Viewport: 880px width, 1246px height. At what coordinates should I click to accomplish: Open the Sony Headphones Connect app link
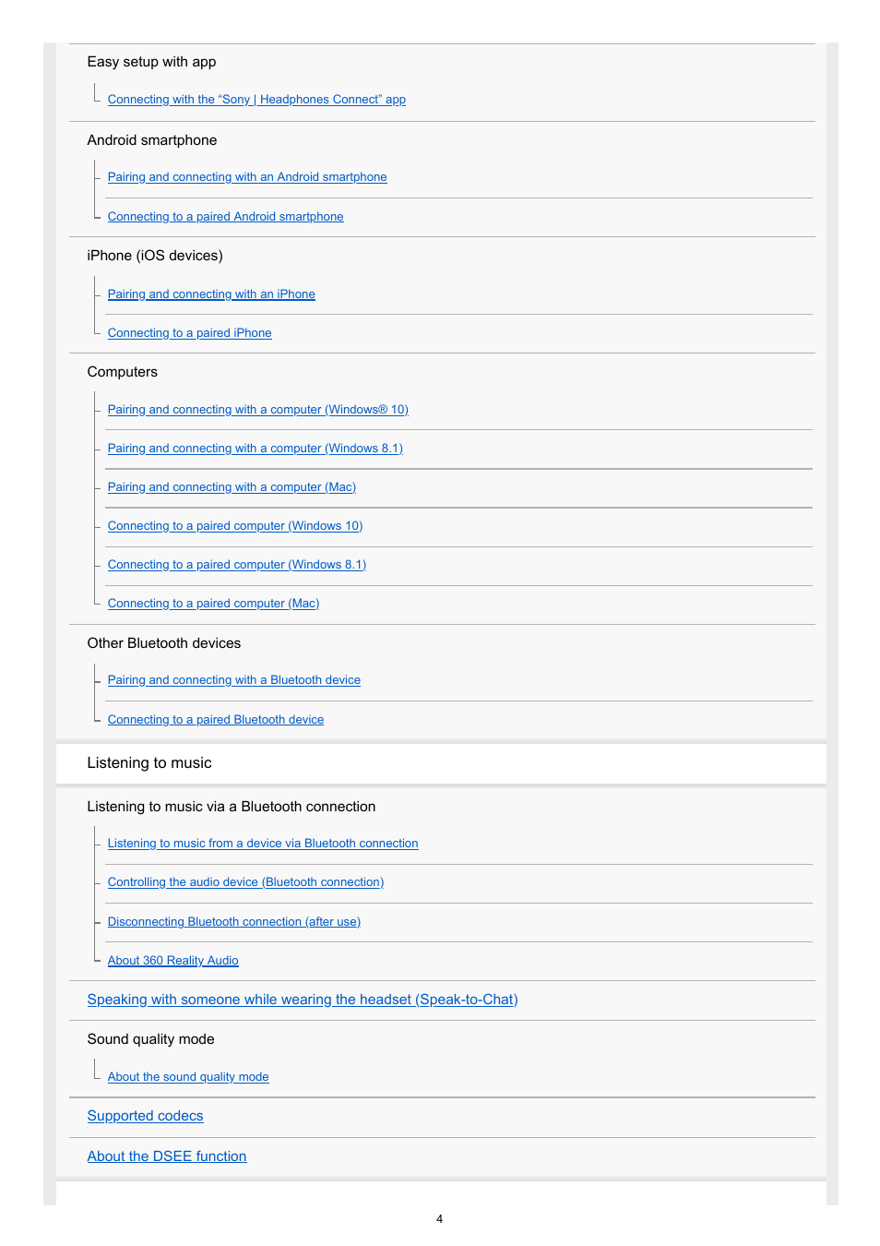tap(256, 100)
